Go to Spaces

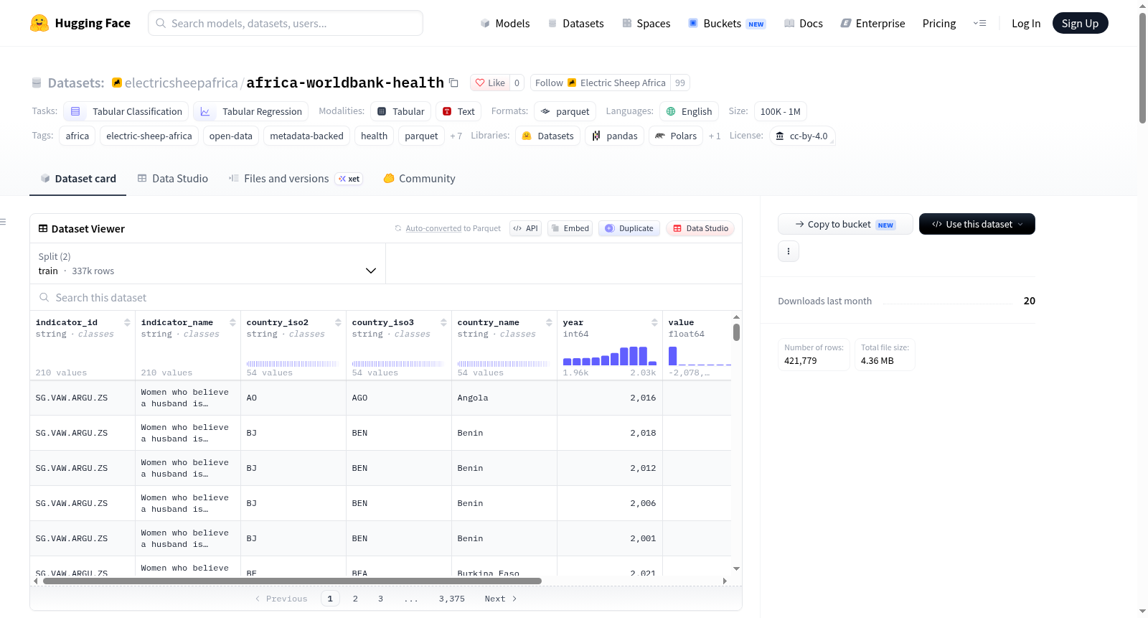pos(646,23)
